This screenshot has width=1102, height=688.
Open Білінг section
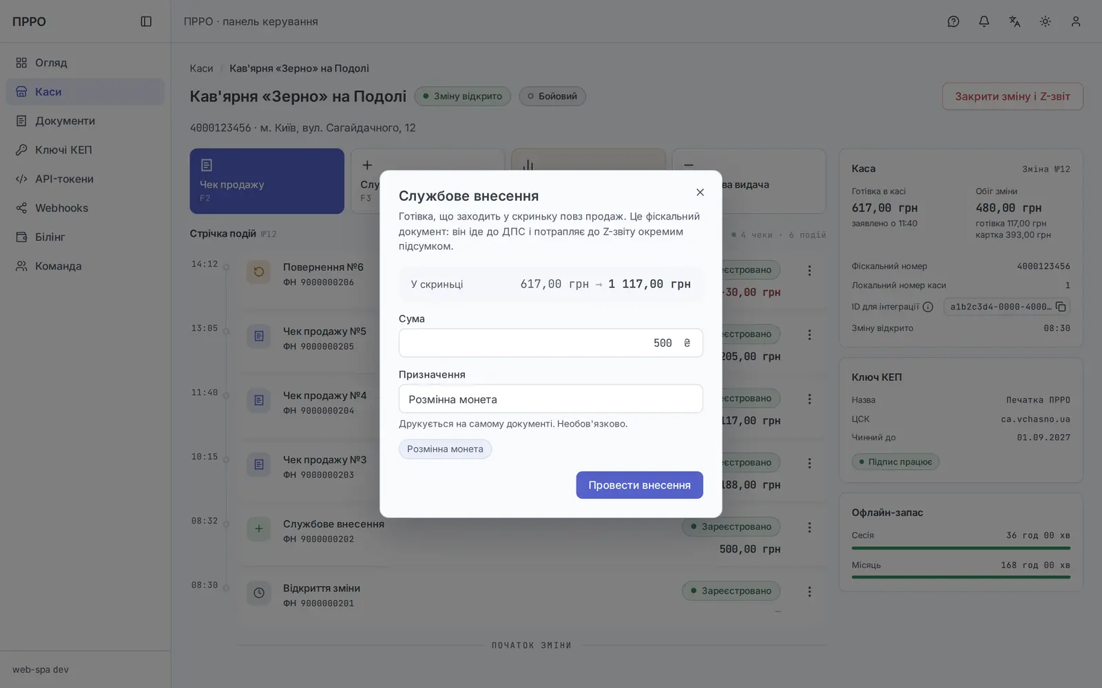(x=85, y=237)
